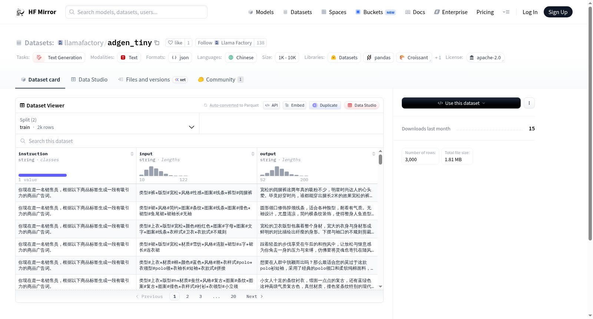Image resolution: width=593 pixels, height=319 pixels.
Task: Click the json format braces icon
Action: pyautogui.click(x=174, y=57)
